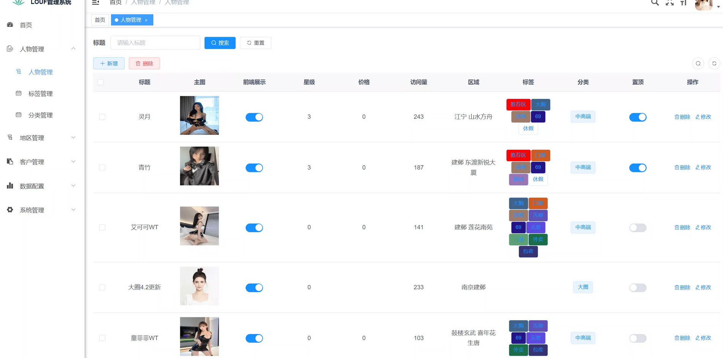This screenshot has width=723, height=358.
Task: Collapse sidebar with the hamburger icon
Action: click(x=96, y=3)
